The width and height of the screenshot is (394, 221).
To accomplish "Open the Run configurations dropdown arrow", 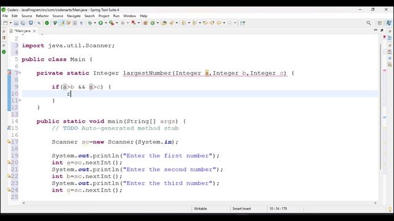I will tap(106, 23).
